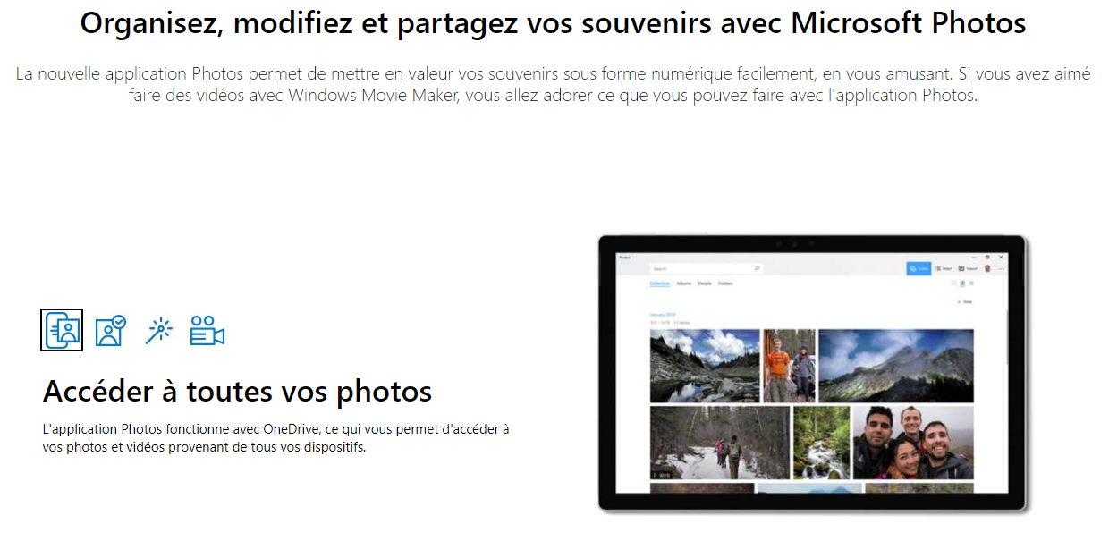The height and width of the screenshot is (541, 1109).
Task: Click inside the Photos Search field
Action: [707, 268]
